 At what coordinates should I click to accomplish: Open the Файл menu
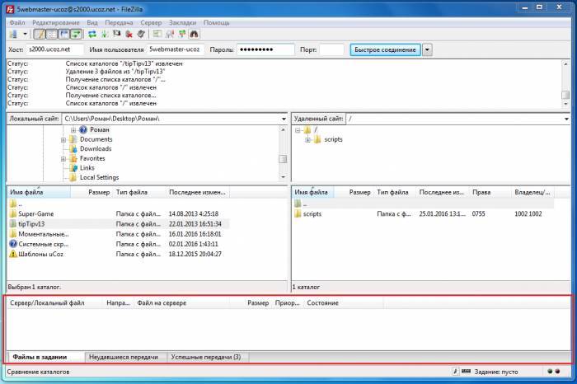pyautogui.click(x=17, y=23)
